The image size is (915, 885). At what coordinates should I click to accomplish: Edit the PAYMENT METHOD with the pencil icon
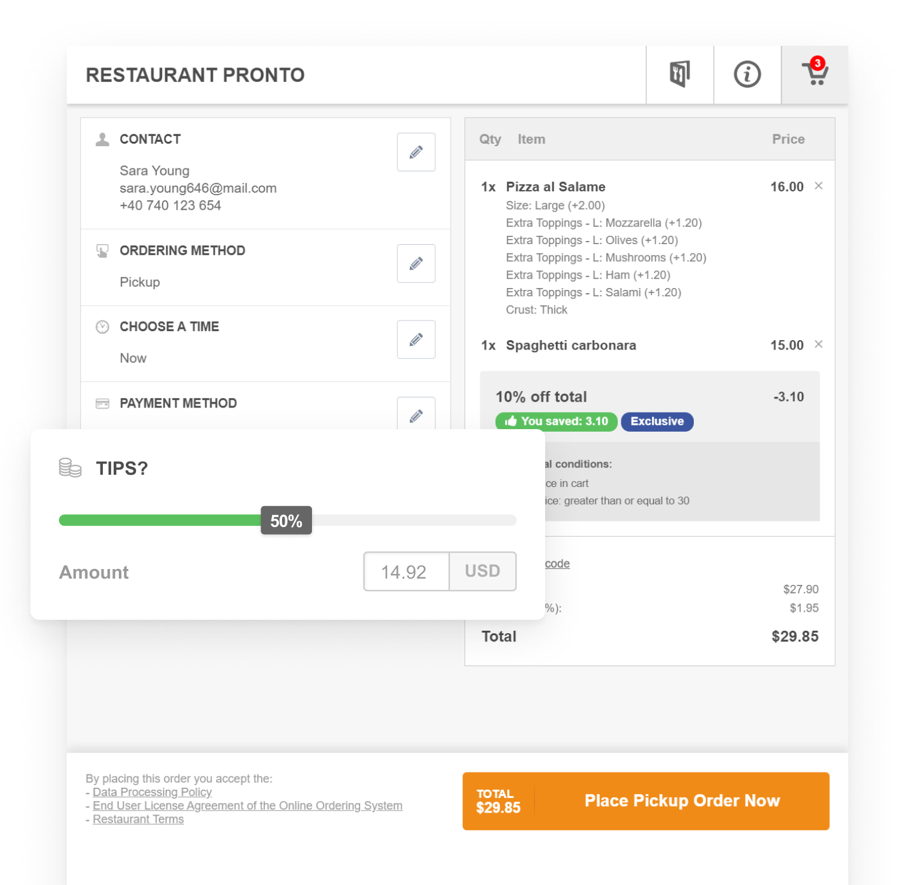click(x=416, y=415)
